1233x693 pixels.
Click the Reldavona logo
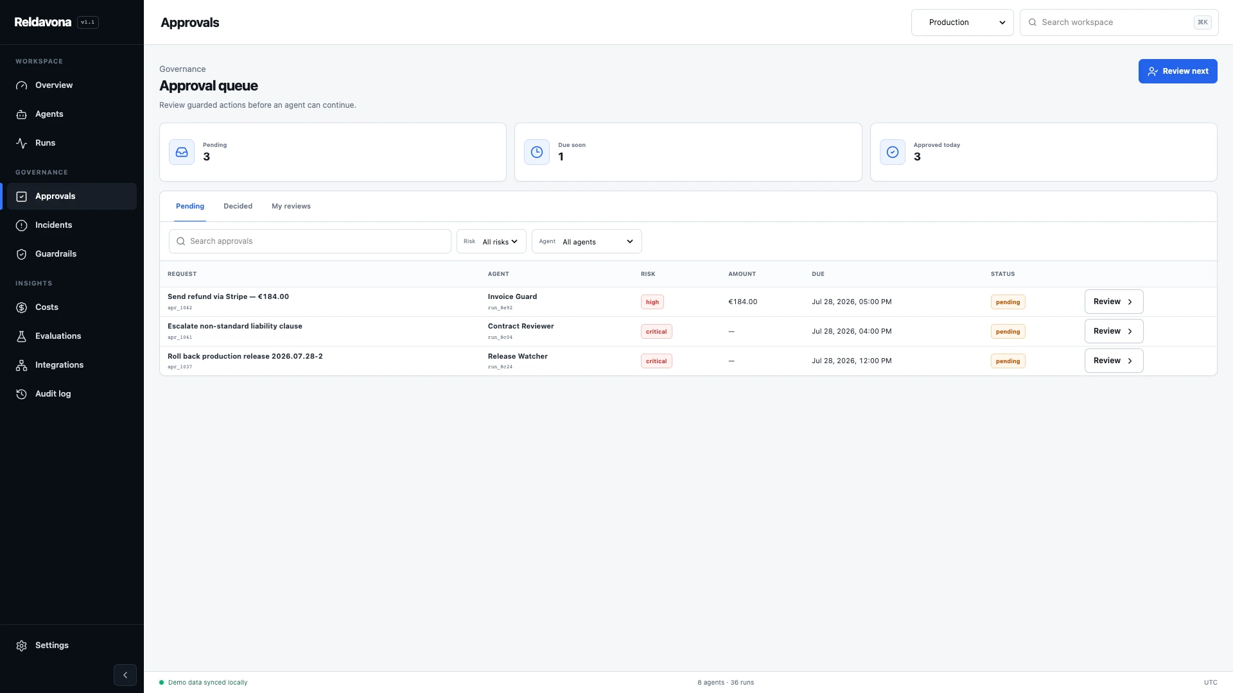pyautogui.click(x=43, y=22)
